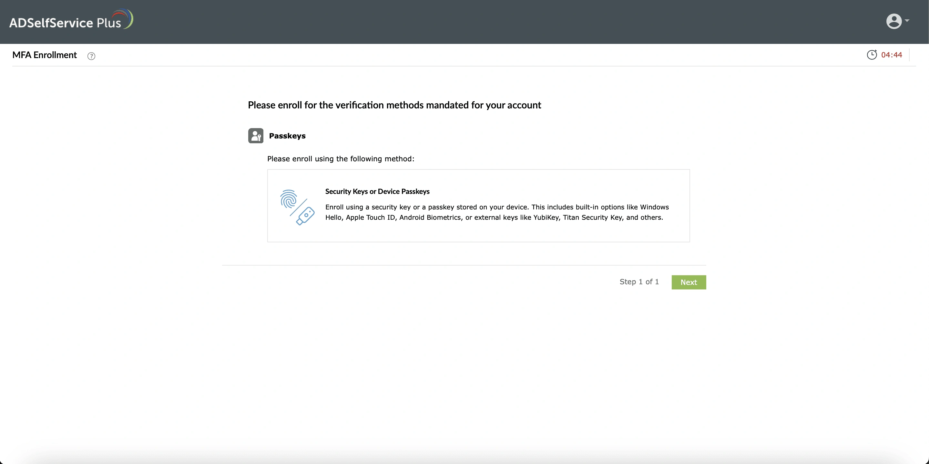
Task: Open the MFA Enrollment help question-mark icon
Action: [x=91, y=56]
